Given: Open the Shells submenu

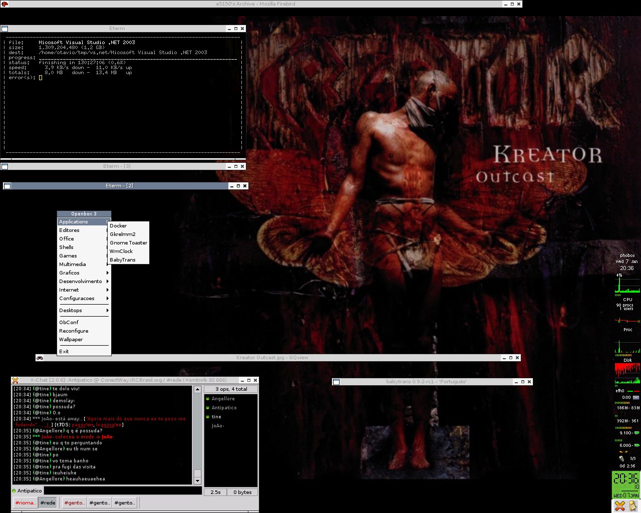Looking at the screenshot, I should pos(84,247).
